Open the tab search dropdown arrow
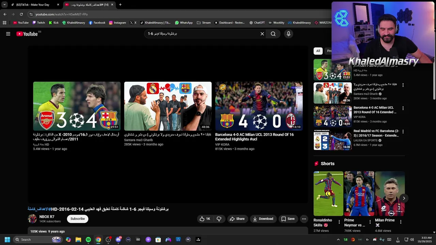The height and width of the screenshot is (245, 436). 4,5
